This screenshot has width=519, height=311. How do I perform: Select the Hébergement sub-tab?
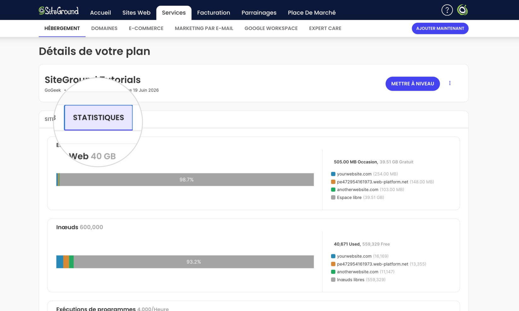point(62,28)
